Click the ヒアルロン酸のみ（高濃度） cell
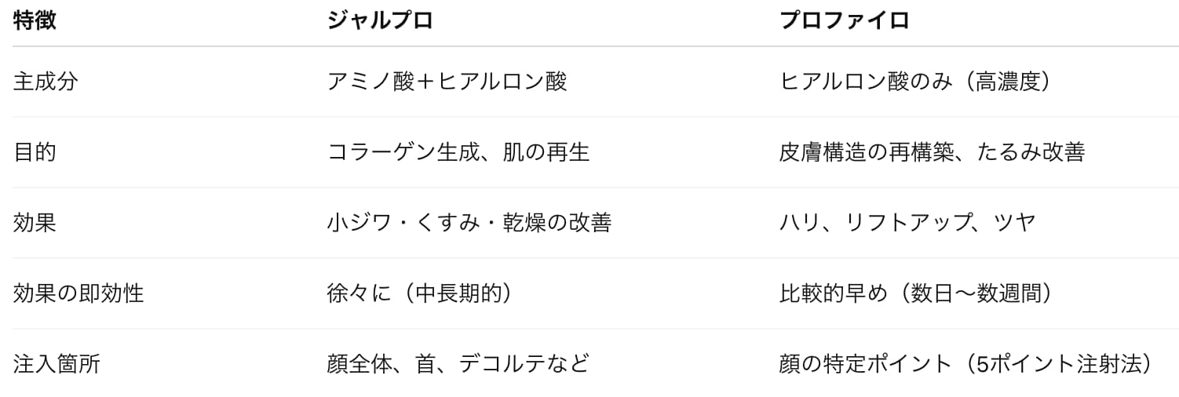The image size is (1179, 397). click(914, 82)
